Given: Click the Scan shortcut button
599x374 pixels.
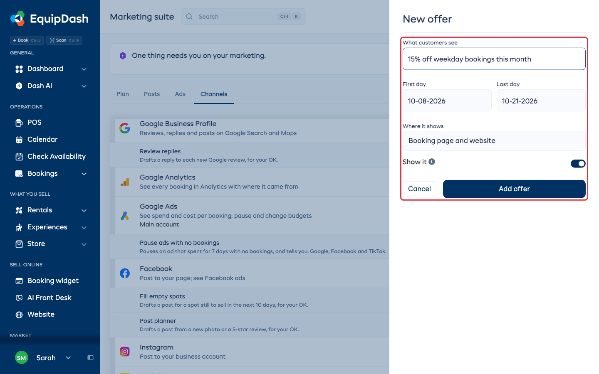Looking at the screenshot, I should tap(64, 40).
